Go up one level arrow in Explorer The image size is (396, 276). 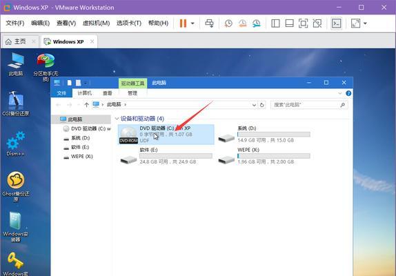pos(87,105)
